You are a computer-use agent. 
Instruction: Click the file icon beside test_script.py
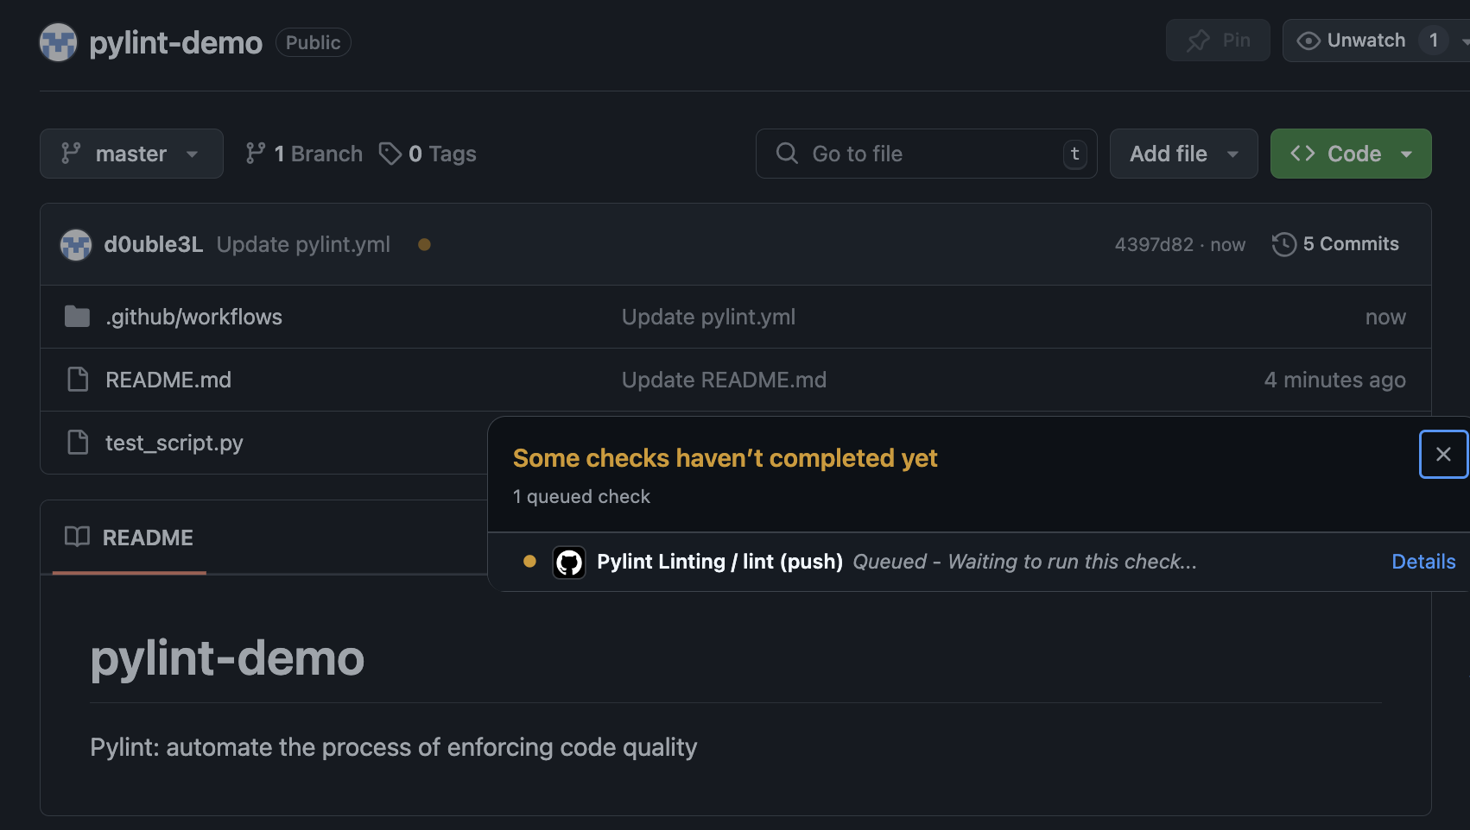[x=78, y=443]
